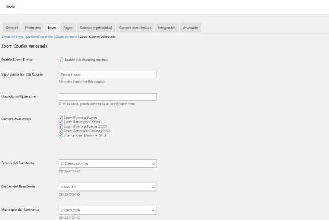Open the General settings tab
This screenshot has height=220, width=329.
pyautogui.click(x=12, y=27)
